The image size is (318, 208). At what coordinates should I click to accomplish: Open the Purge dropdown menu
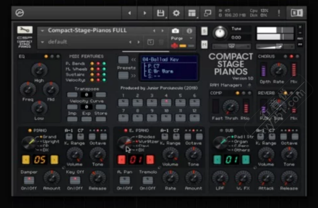pyautogui.click(x=191, y=38)
